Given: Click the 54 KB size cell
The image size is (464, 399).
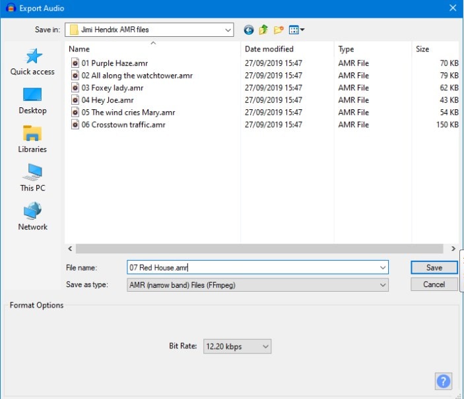Looking at the screenshot, I should (x=449, y=113).
